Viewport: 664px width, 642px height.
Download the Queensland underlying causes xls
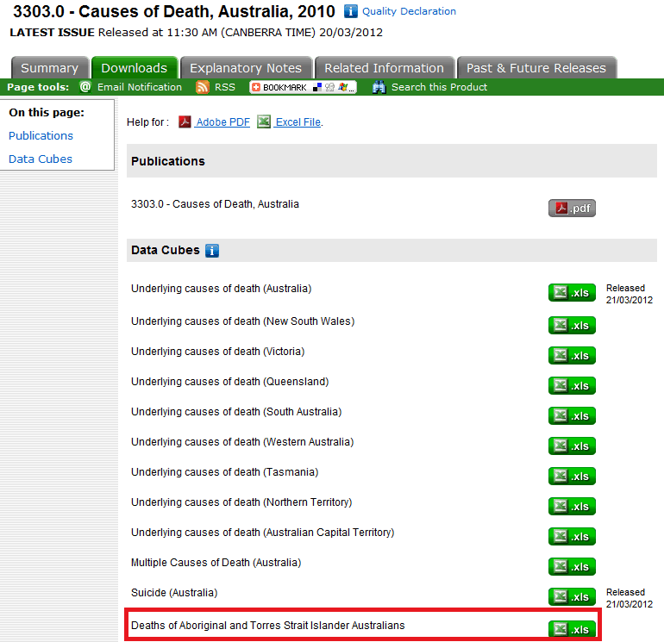click(x=572, y=385)
